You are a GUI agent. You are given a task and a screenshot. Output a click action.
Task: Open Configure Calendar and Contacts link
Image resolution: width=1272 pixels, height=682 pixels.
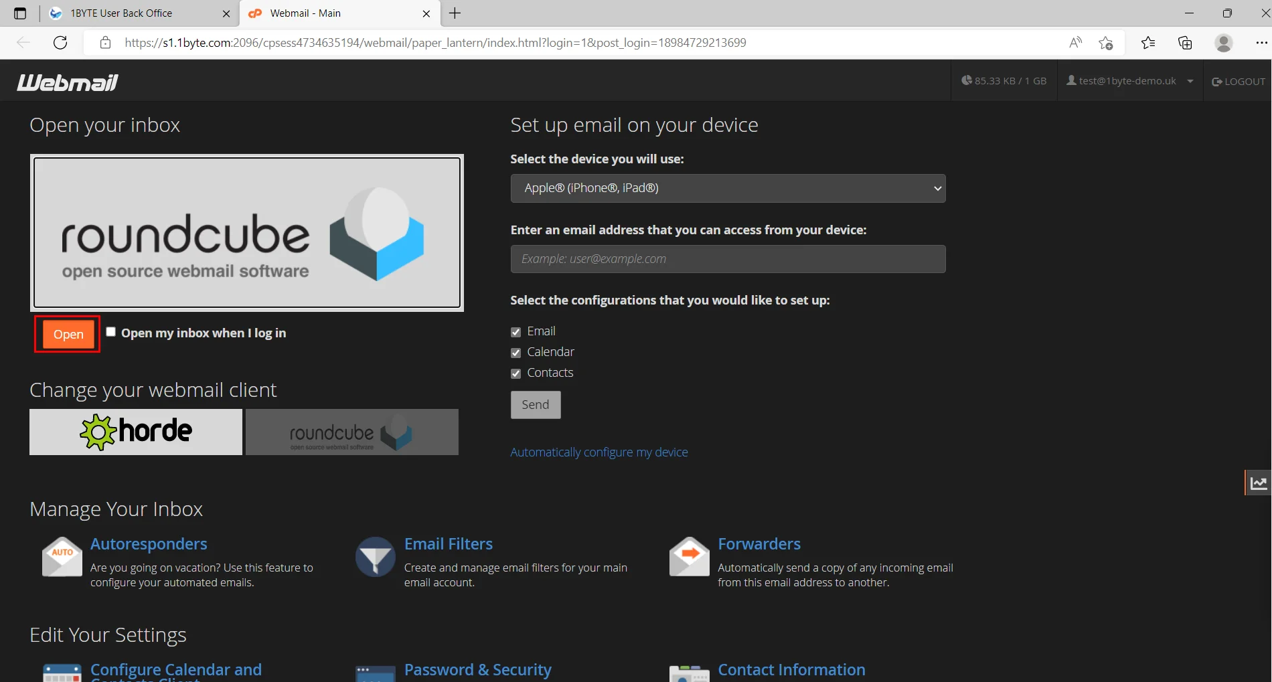tap(176, 671)
